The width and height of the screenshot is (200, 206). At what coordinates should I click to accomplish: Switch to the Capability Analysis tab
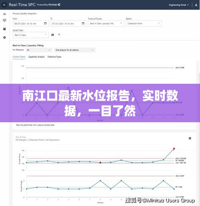tap(36, 57)
